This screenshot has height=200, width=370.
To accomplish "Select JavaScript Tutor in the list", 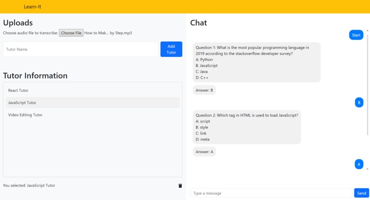I will (x=93, y=103).
